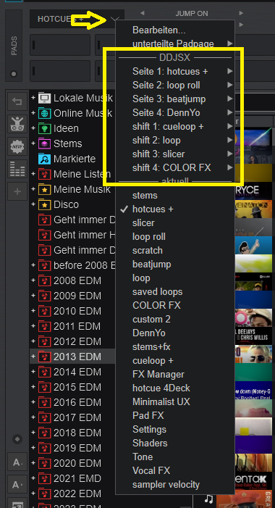The height and width of the screenshot is (508, 275).
Task: Click the Online Musik globe icon
Action: 44,113
